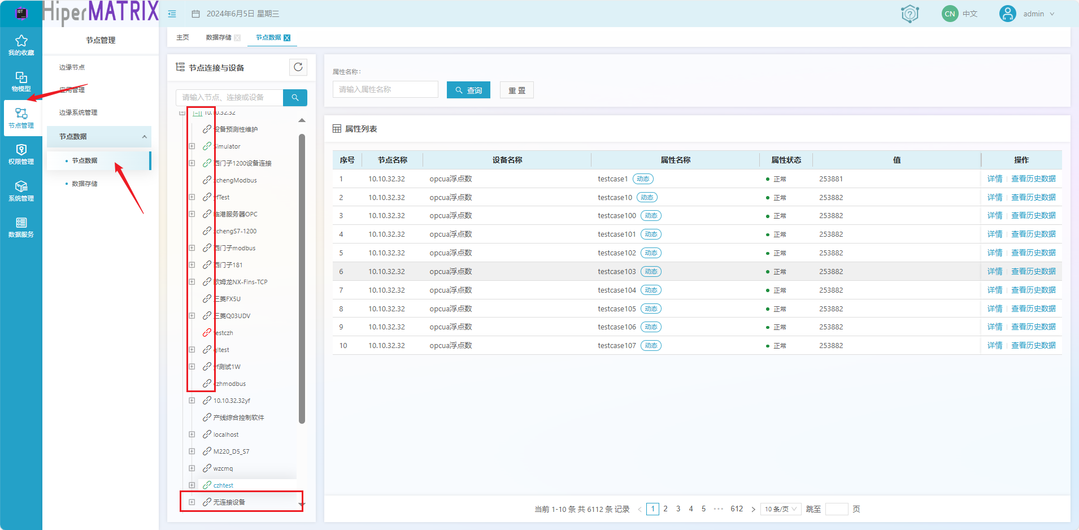This screenshot has height=530, width=1079.
Task: Open 数据服务 section in sidebar
Action: [21, 227]
